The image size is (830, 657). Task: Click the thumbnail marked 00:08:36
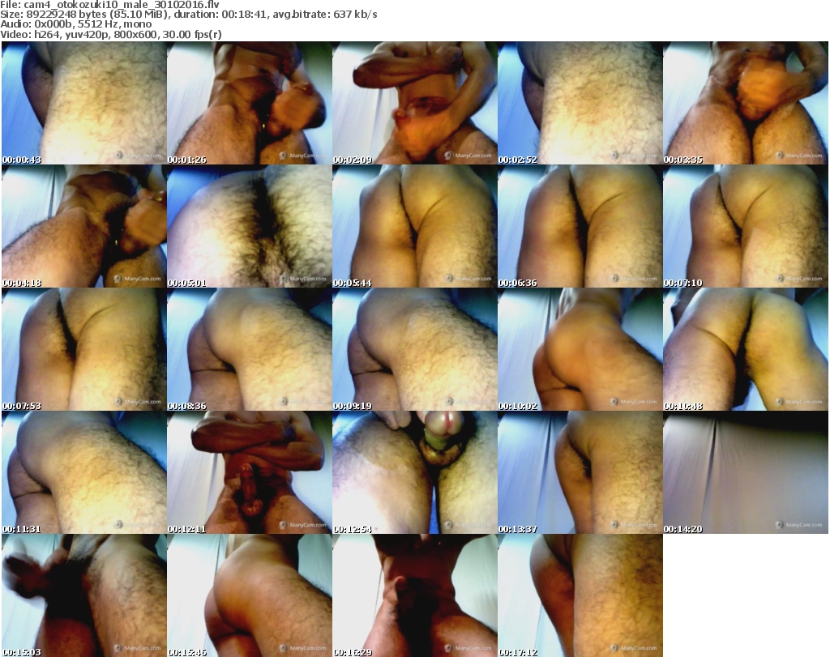[x=250, y=349]
